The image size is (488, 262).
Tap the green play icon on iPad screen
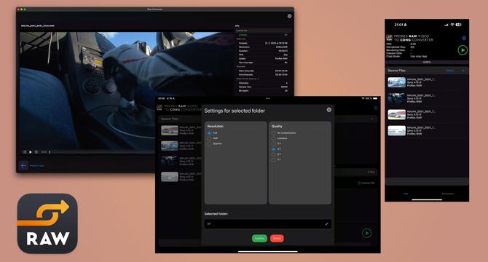tap(366, 233)
